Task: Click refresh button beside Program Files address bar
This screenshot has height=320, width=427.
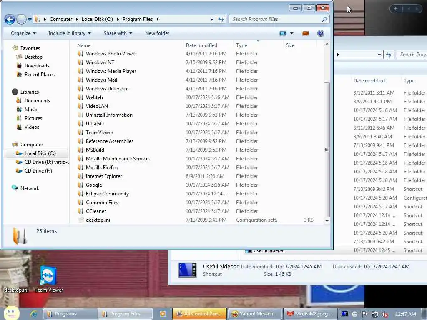Action: coord(221,19)
